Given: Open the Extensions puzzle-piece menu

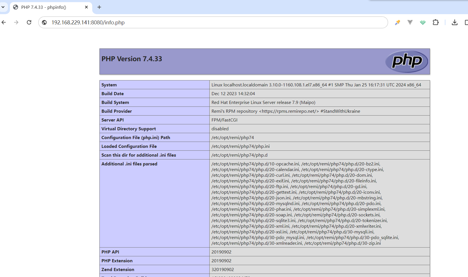Looking at the screenshot, I should pyautogui.click(x=436, y=22).
